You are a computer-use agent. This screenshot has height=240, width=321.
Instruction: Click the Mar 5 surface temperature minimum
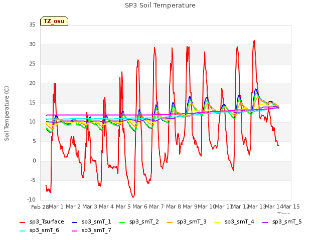click(133, 196)
